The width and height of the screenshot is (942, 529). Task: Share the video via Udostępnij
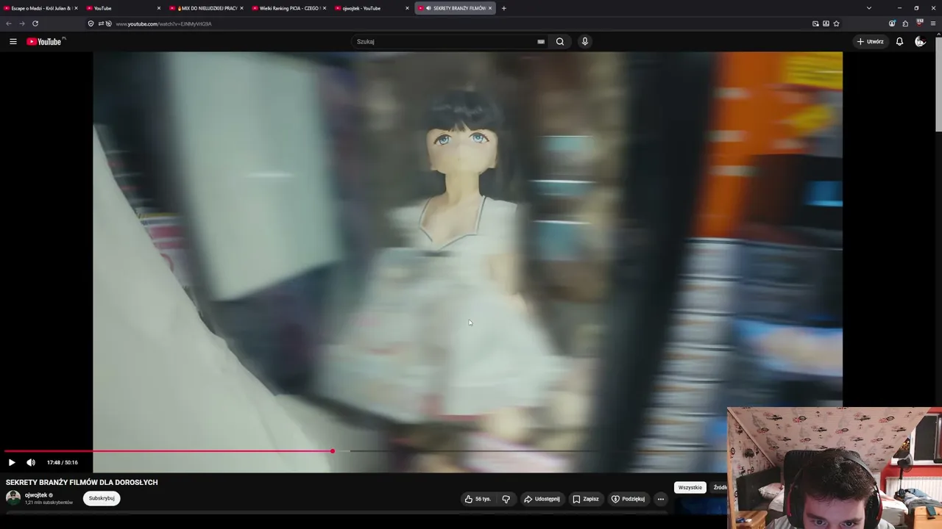(542, 499)
